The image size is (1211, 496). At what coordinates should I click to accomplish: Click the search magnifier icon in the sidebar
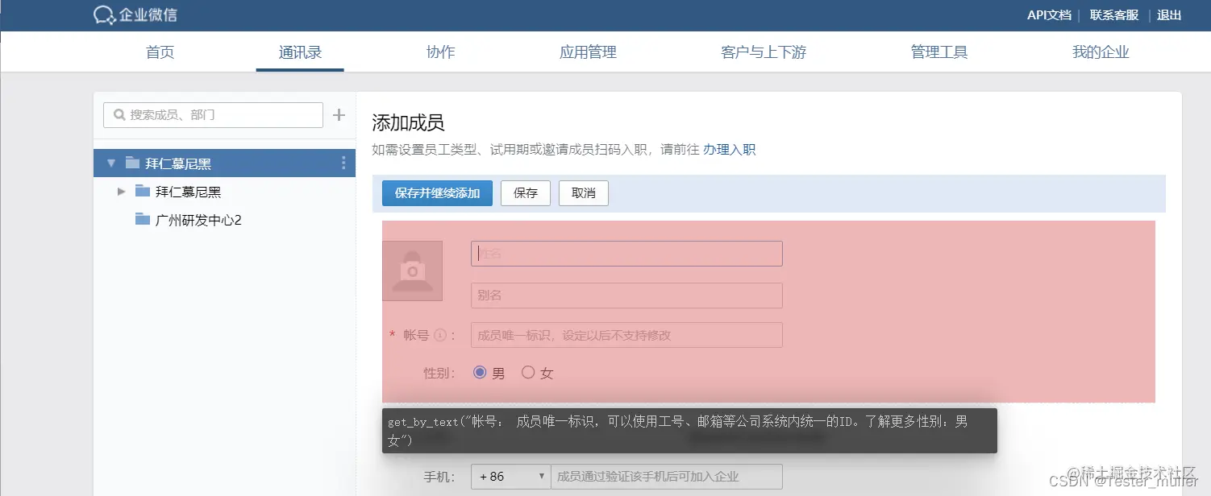(118, 114)
